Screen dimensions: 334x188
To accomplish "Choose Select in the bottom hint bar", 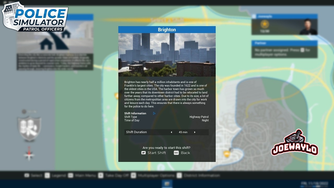I will 33,175.
